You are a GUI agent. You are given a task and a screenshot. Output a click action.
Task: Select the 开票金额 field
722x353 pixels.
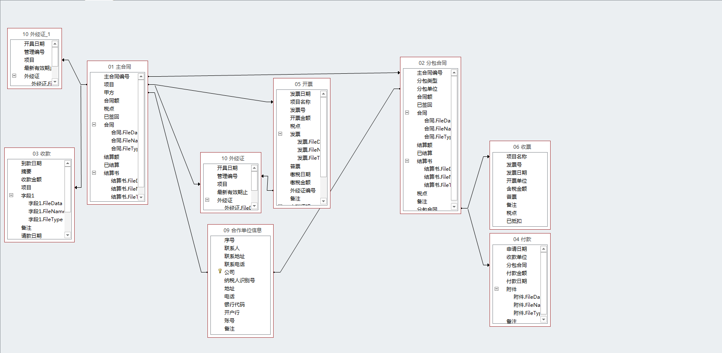point(300,118)
